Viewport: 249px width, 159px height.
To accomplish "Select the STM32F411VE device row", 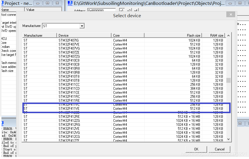I will (124, 109).
